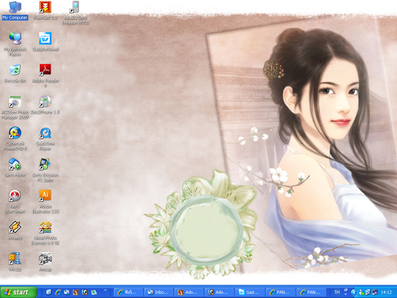Select the Recycle Bin icon
Viewport: 397px width, 298px height.
[x=15, y=74]
